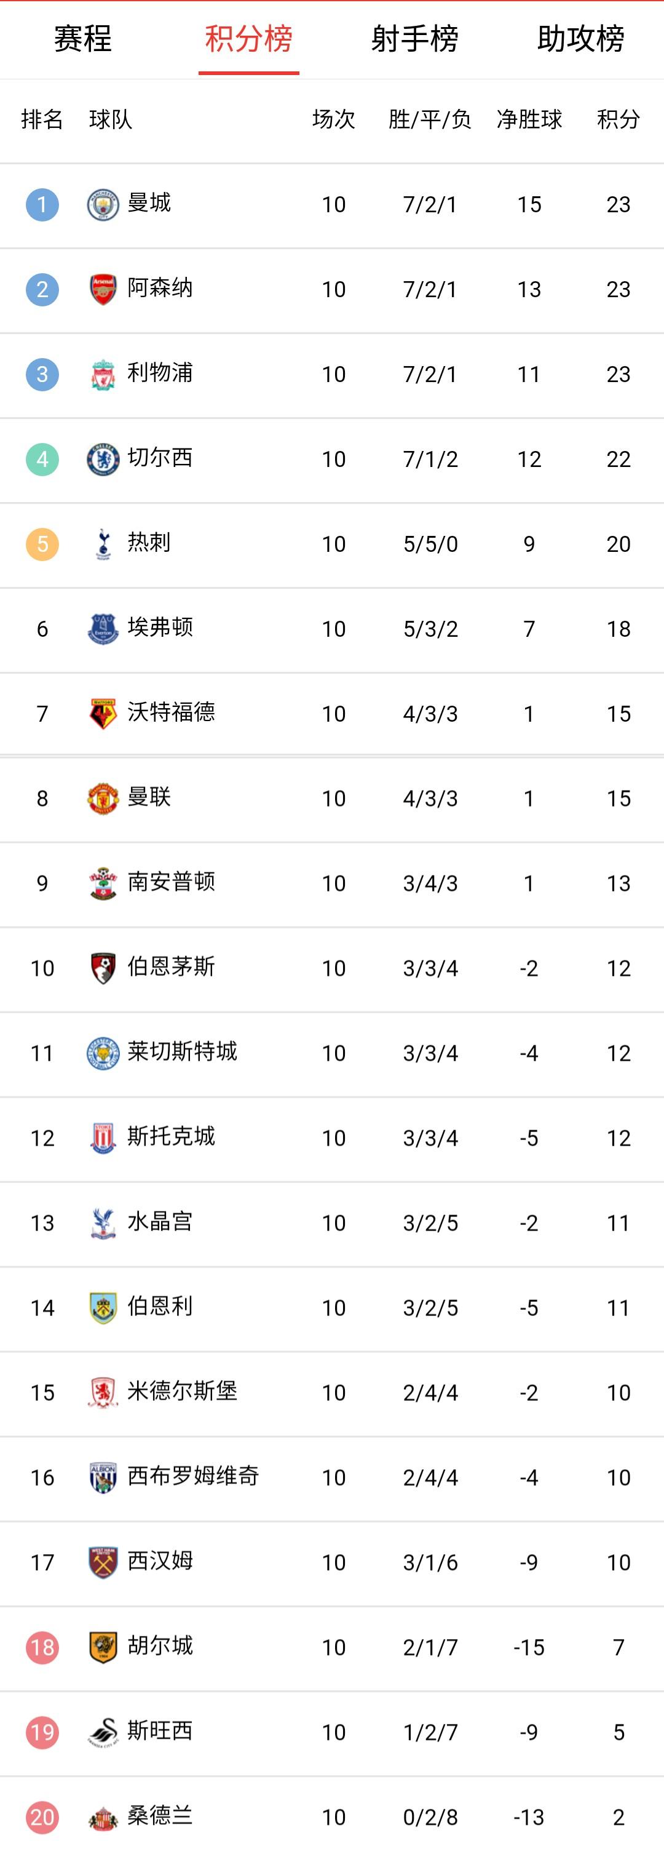Switch to the 助攻榜 tab
This screenshot has width=664, height=1855.
pos(580,39)
